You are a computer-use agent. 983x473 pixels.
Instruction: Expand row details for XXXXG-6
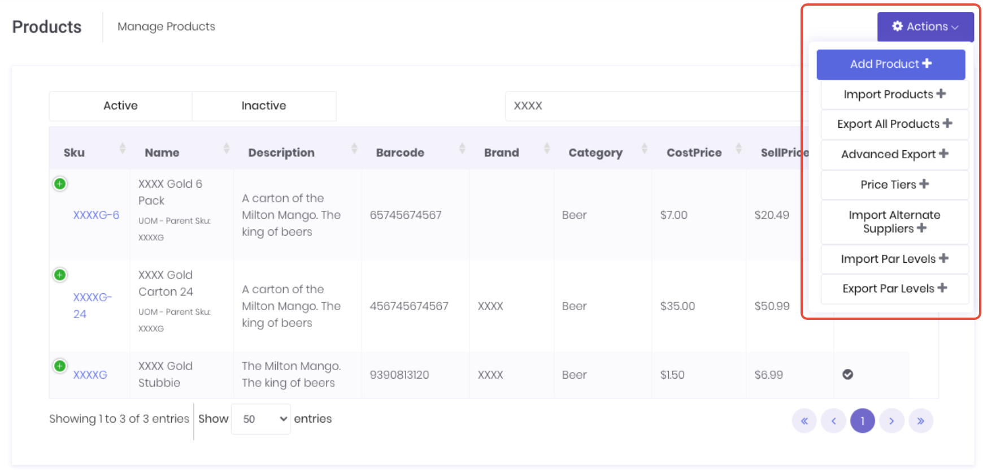click(60, 184)
